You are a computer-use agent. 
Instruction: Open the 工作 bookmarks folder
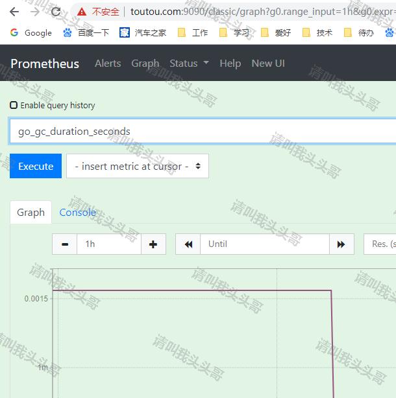tap(193, 33)
